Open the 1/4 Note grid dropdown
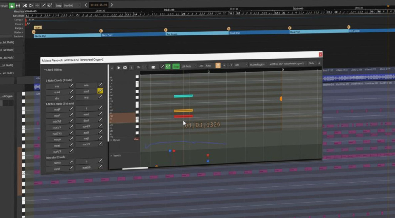The width and height of the screenshot is (395, 218). point(188,66)
